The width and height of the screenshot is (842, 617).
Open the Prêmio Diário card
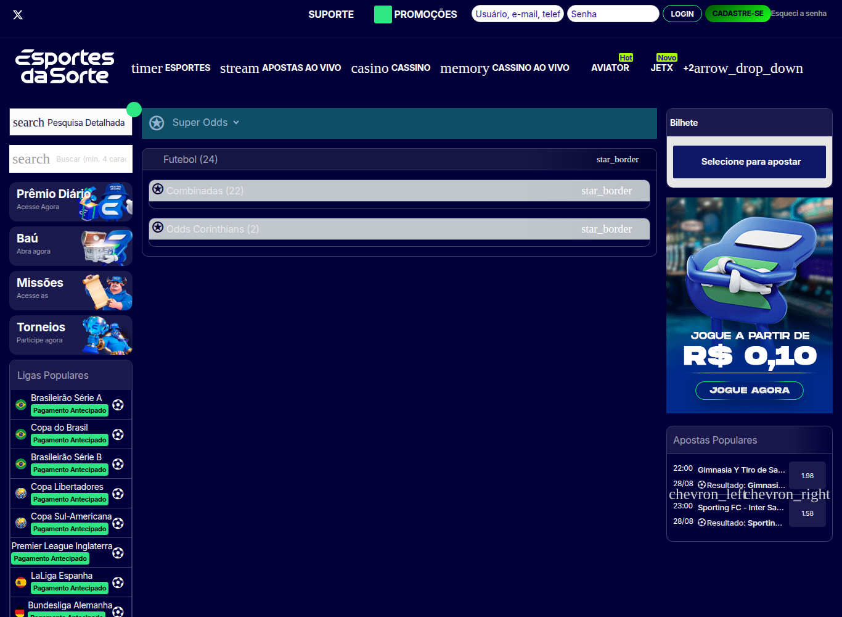[71, 202]
